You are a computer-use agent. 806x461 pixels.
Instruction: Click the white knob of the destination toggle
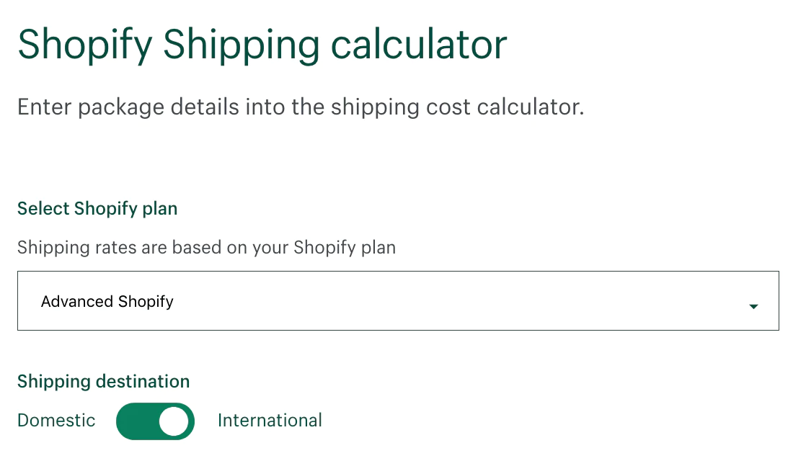[174, 421]
